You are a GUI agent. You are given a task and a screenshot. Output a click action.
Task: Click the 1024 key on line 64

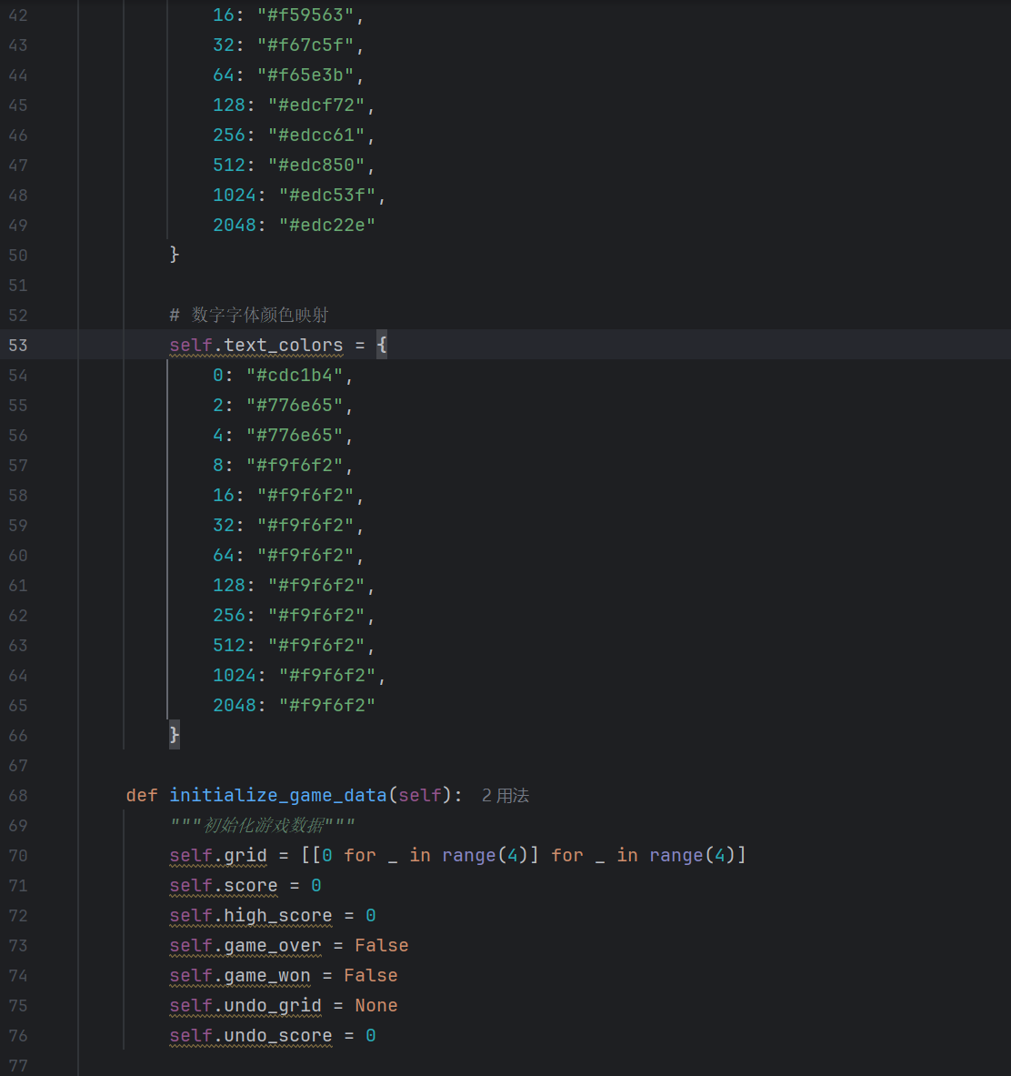[x=235, y=676]
